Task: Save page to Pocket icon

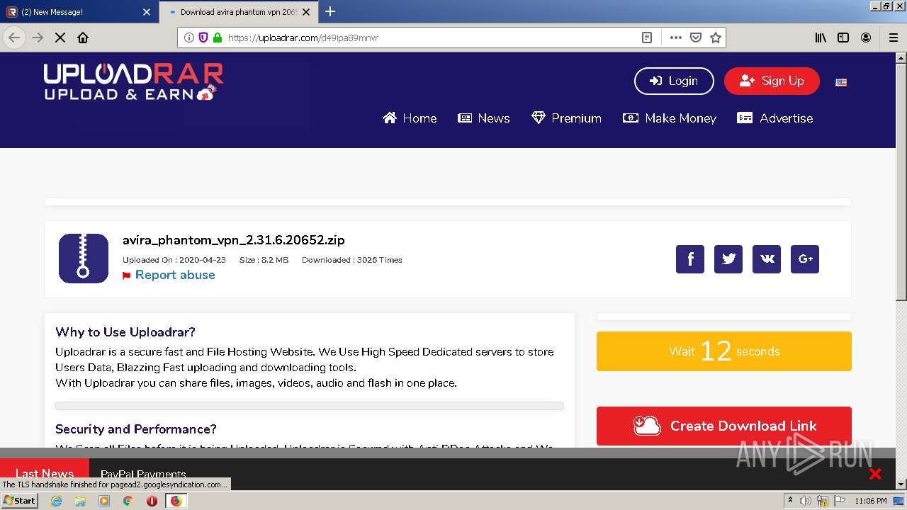Action: pyautogui.click(x=696, y=38)
